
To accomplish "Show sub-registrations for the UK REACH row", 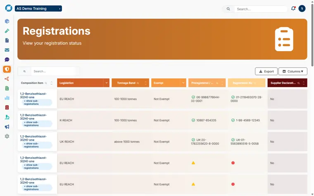I will coord(37,145).
